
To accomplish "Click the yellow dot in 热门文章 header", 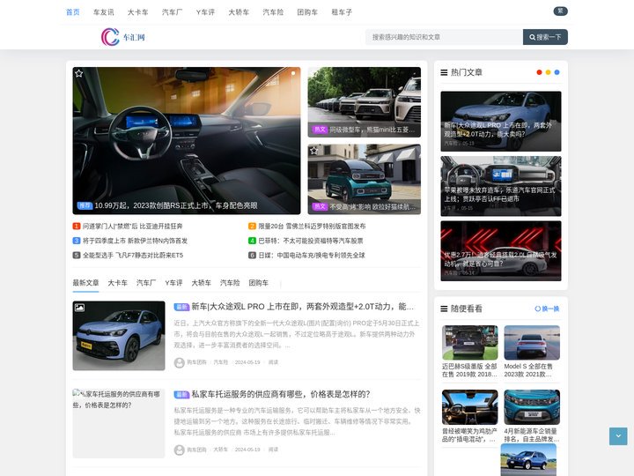I will click(548, 72).
